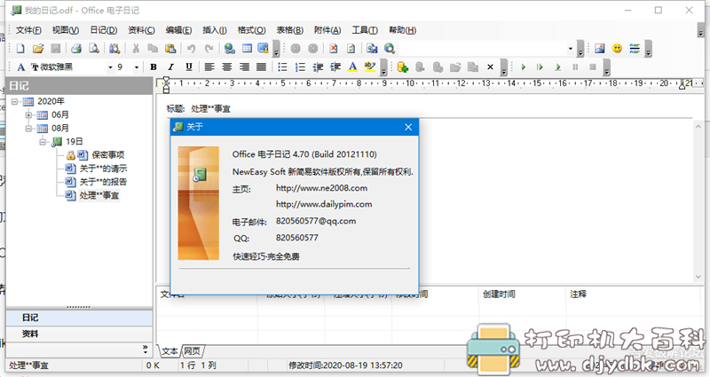Switch to the 网页 tab
This screenshot has height=377, width=710.
click(192, 351)
